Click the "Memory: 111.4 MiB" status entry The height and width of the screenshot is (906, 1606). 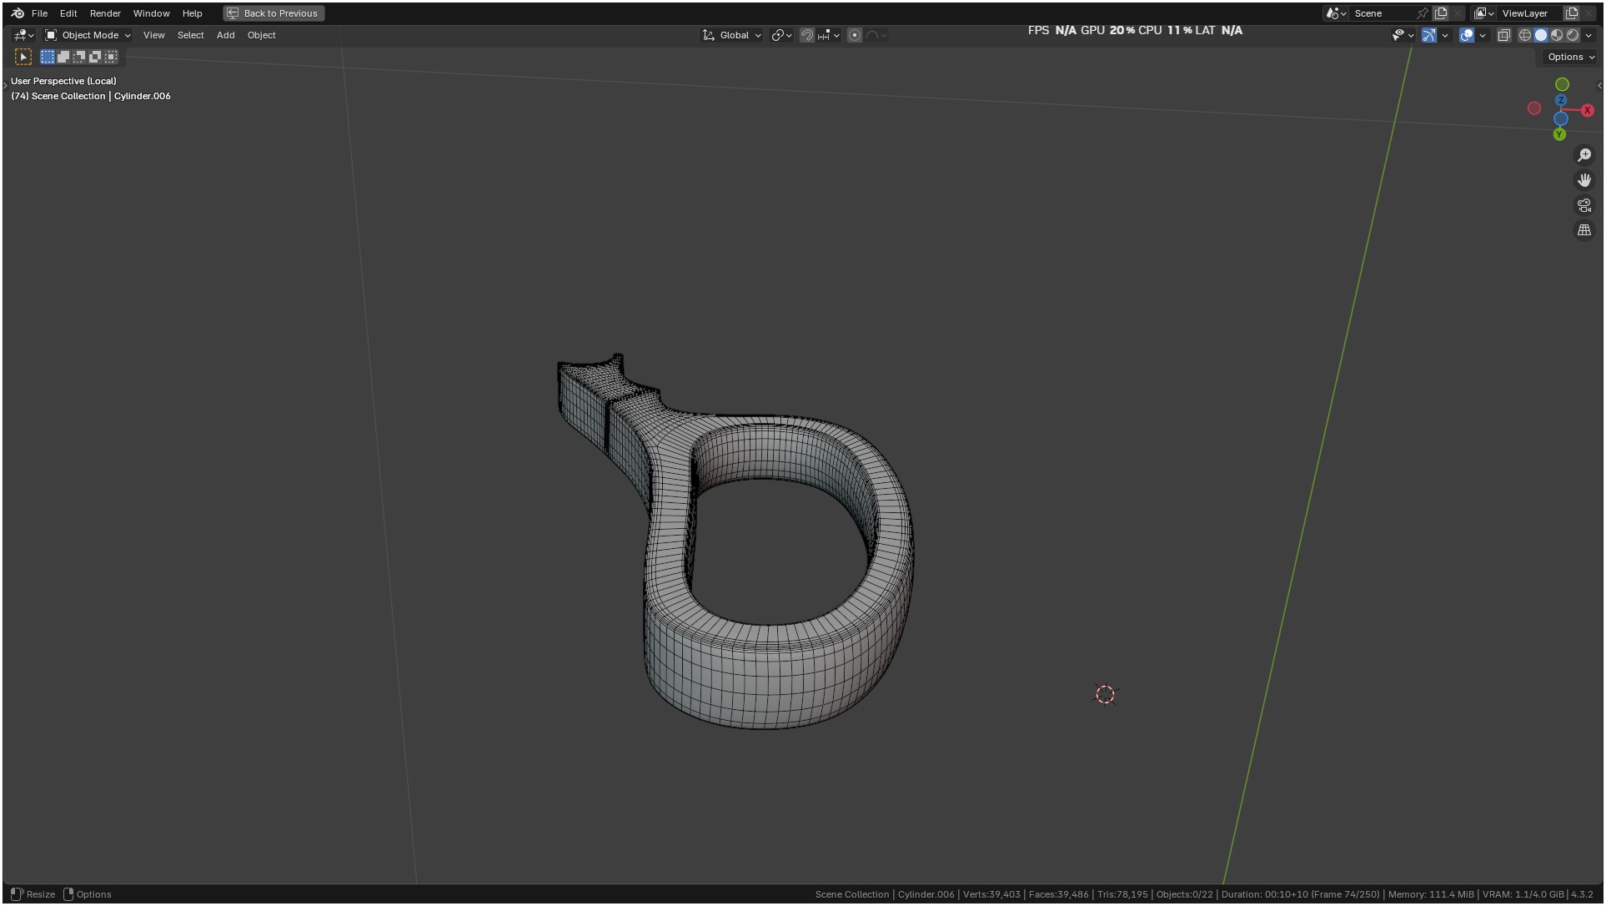click(x=1431, y=894)
